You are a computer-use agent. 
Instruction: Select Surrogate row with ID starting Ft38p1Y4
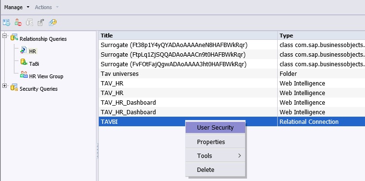188,45
